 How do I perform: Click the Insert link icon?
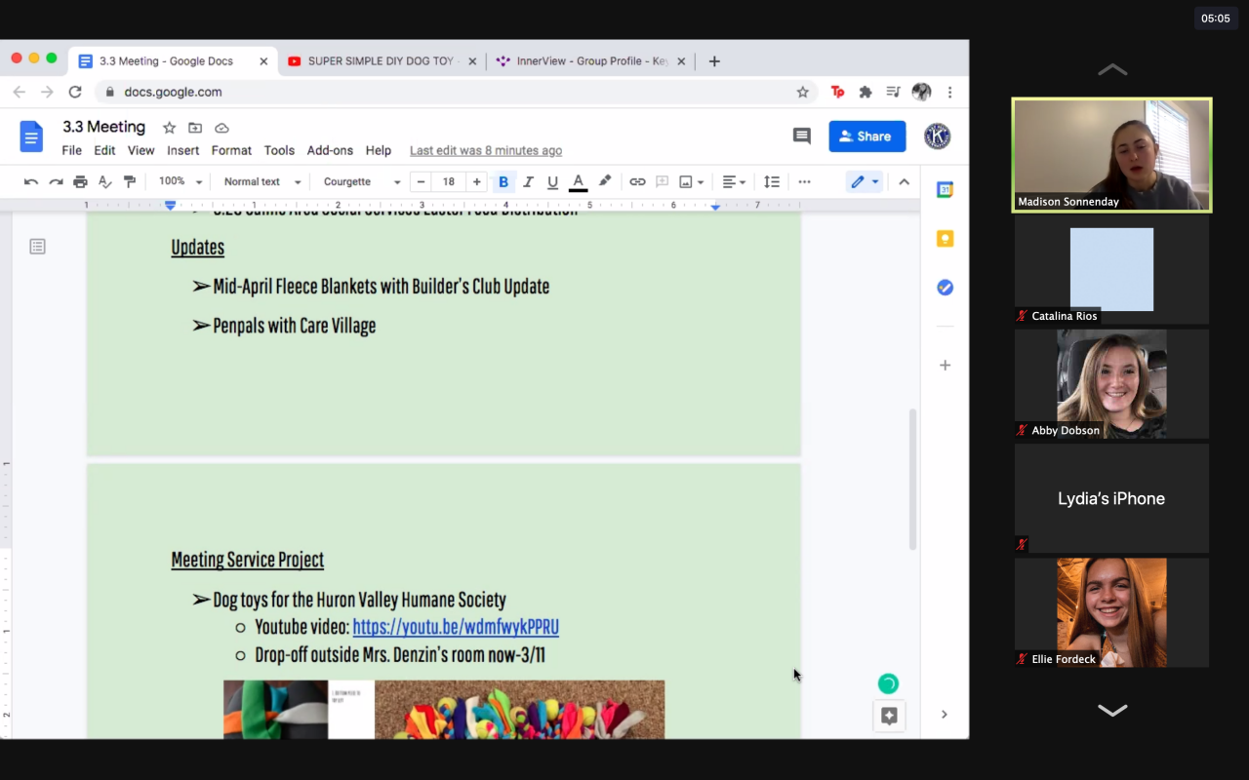(637, 181)
